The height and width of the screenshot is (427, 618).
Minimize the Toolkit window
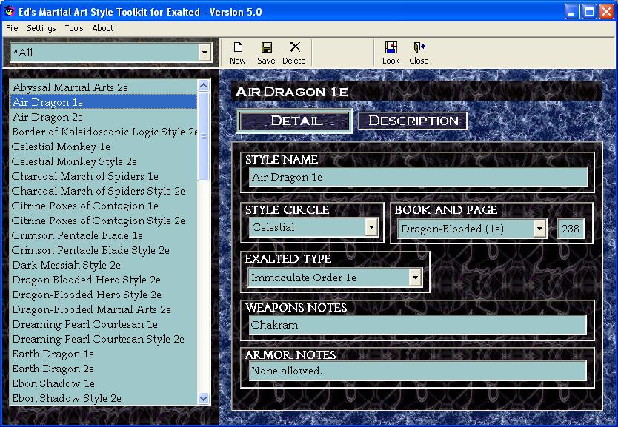[x=572, y=11]
